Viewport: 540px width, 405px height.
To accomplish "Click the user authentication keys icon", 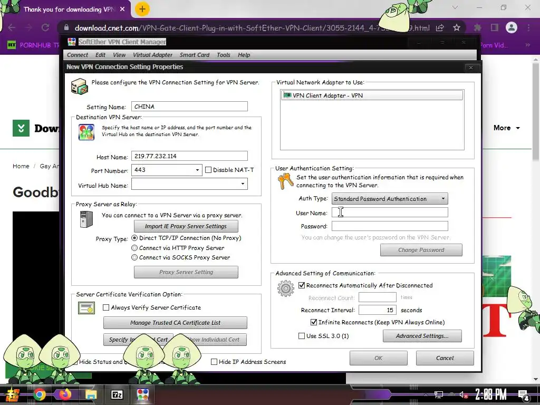I will (x=285, y=181).
